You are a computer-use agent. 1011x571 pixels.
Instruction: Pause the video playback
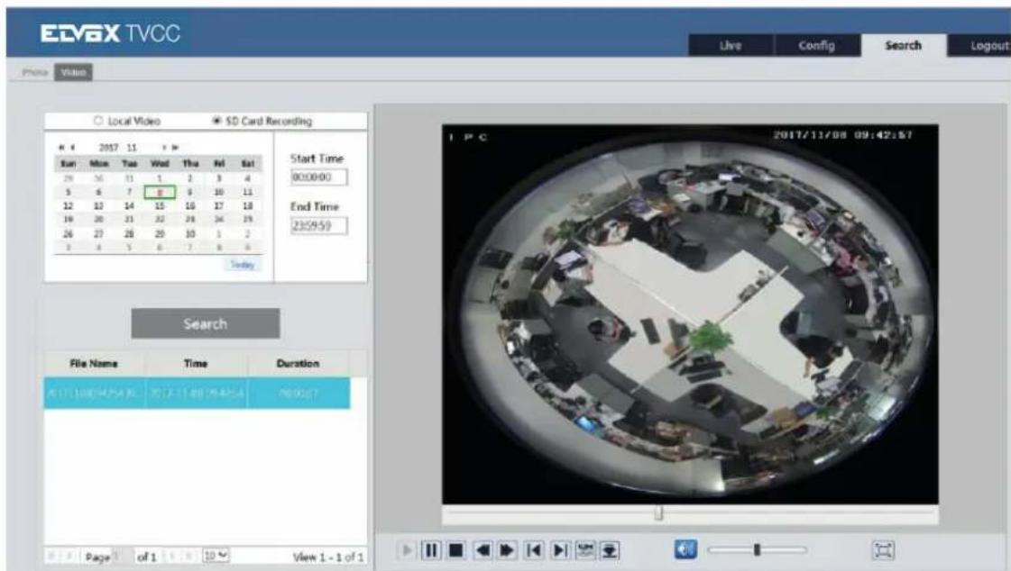(x=431, y=550)
